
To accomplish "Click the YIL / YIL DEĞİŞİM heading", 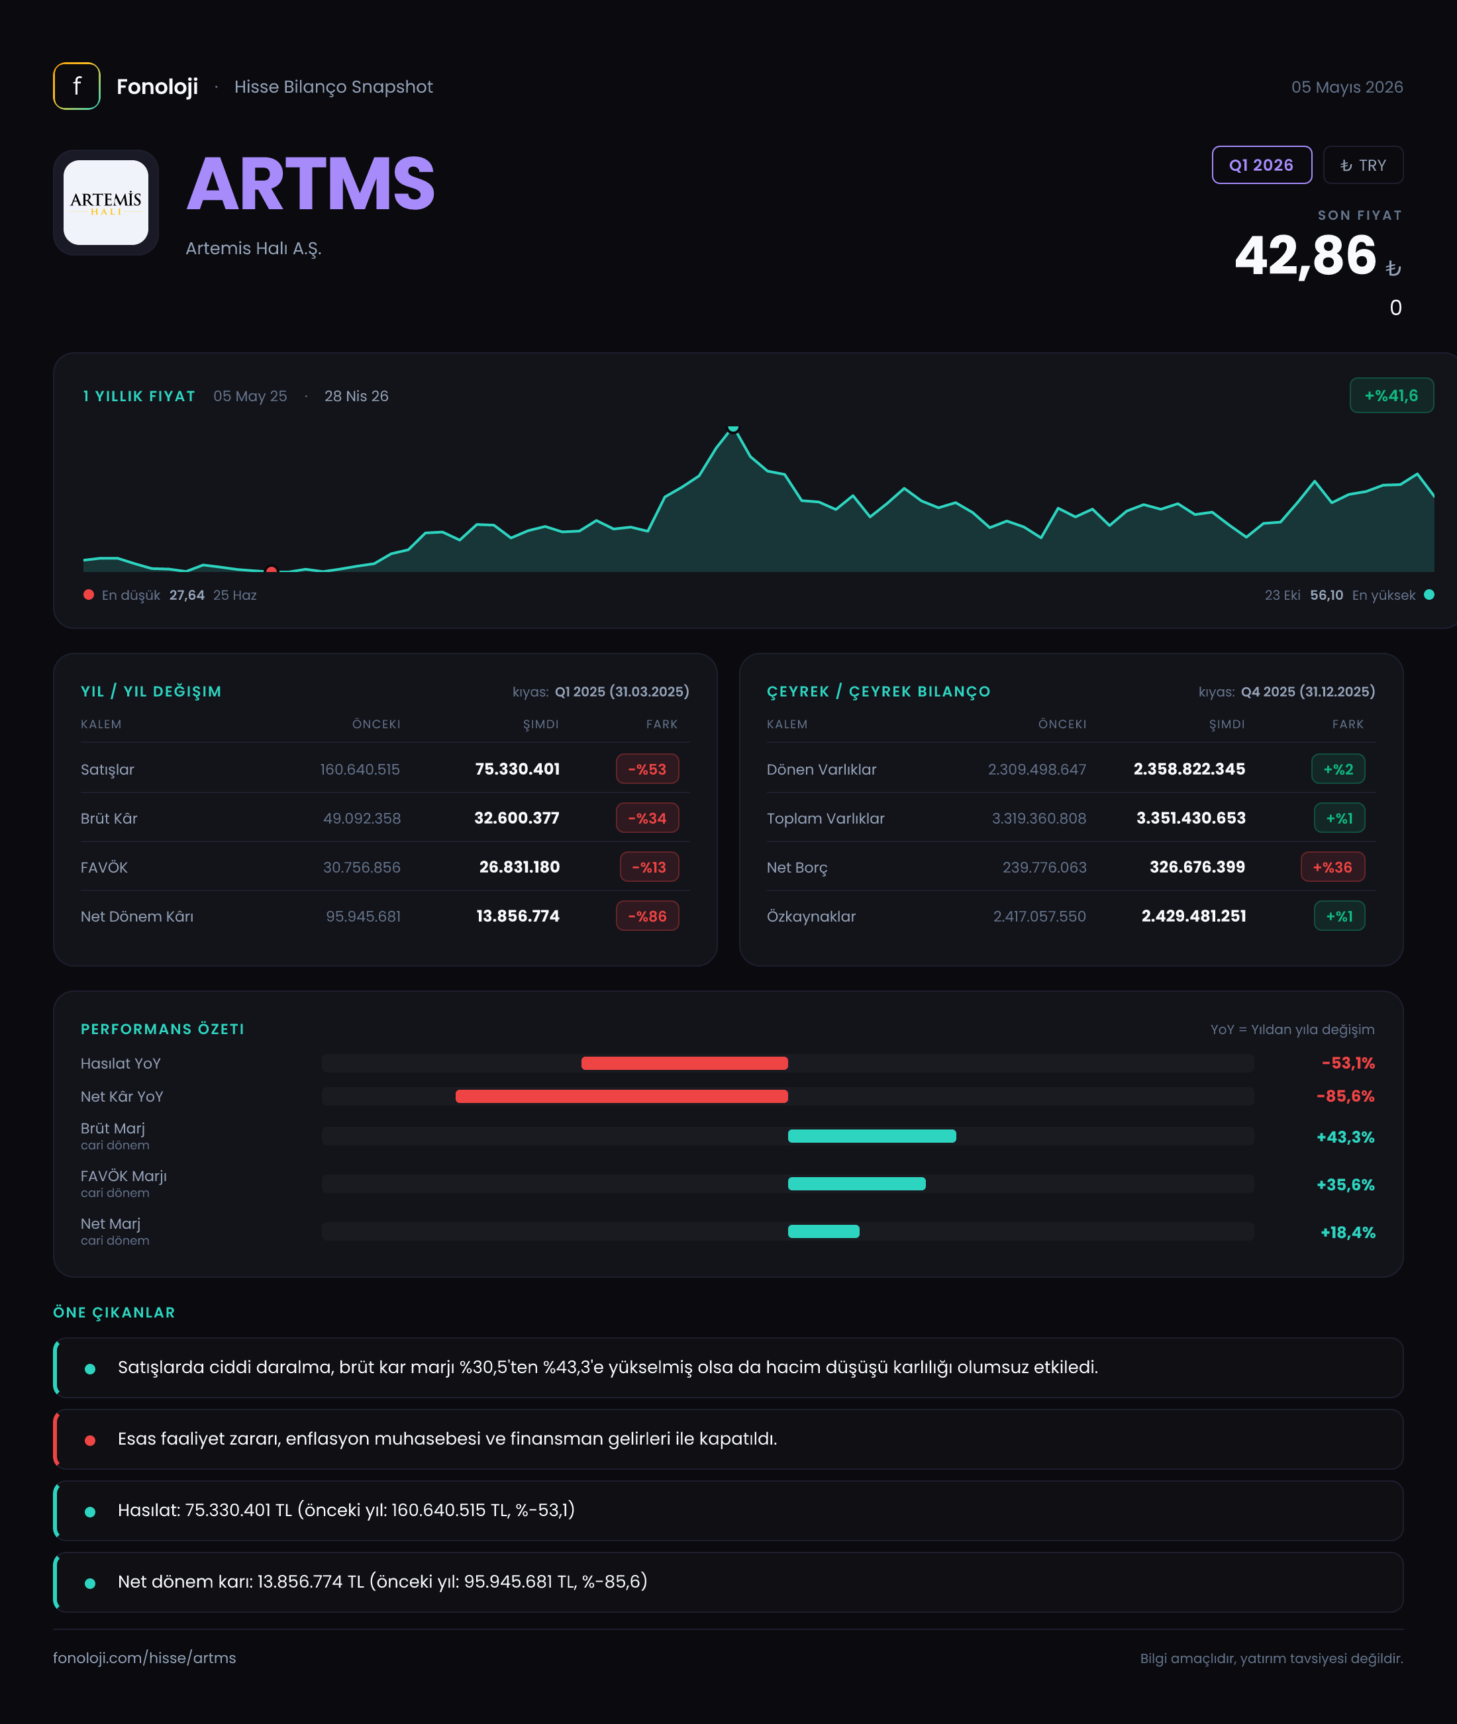I will (x=151, y=692).
